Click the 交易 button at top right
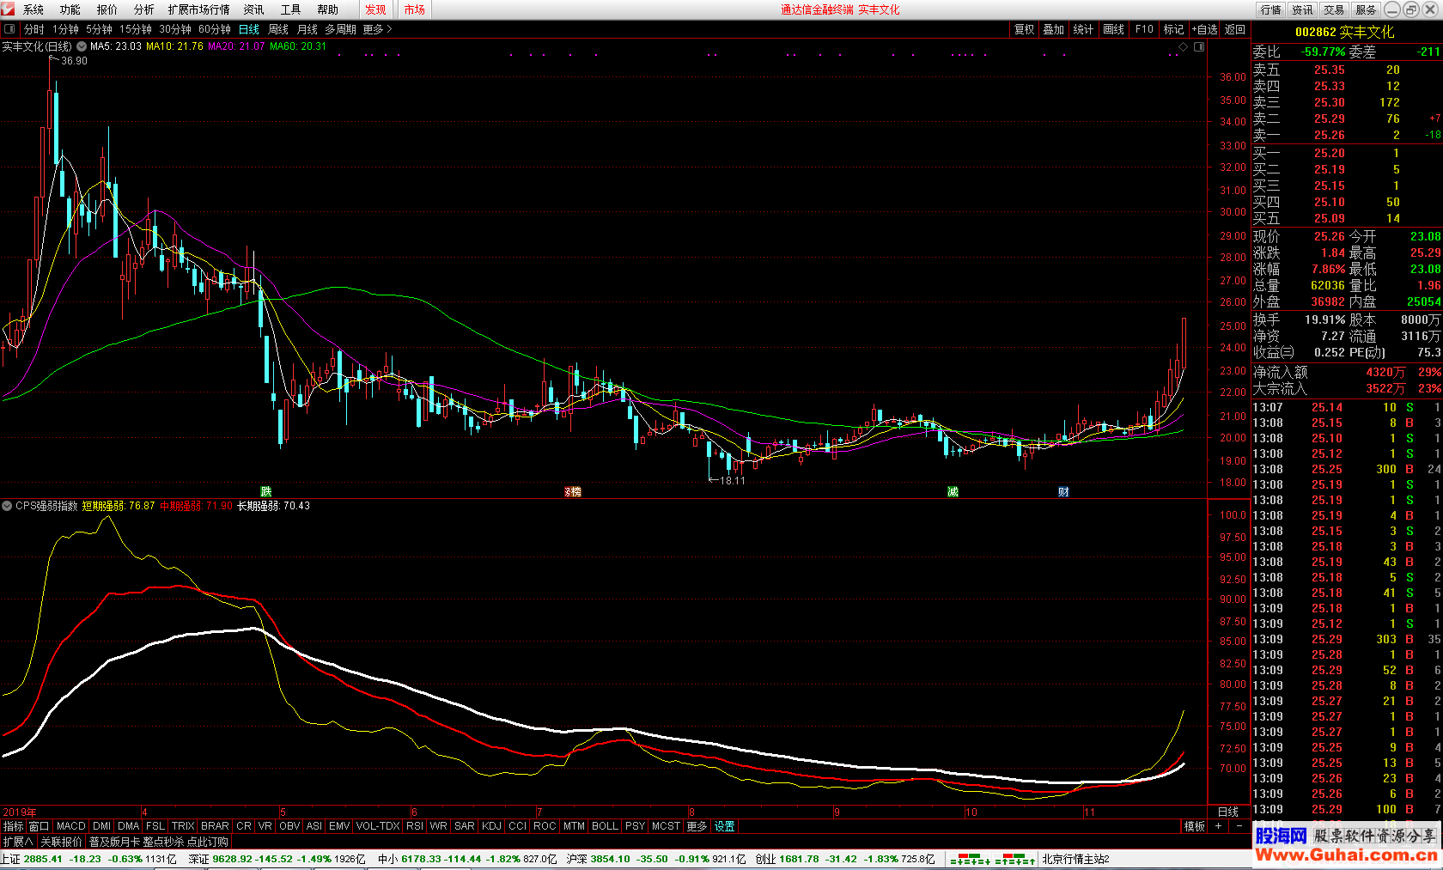 pyautogui.click(x=1334, y=9)
